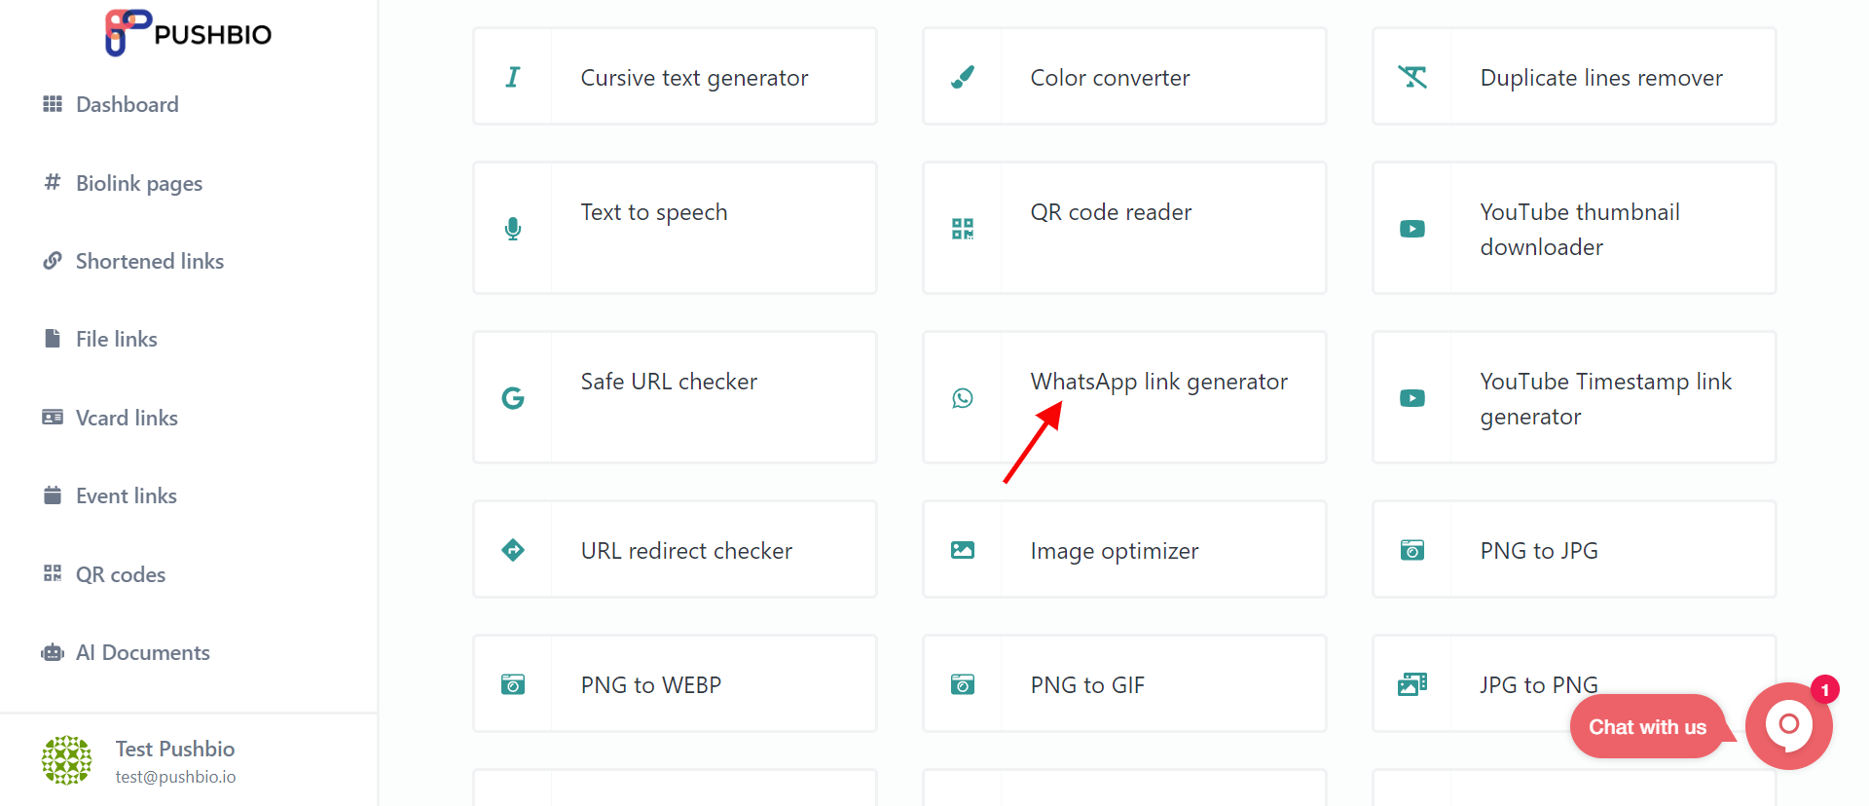Click the URL redirect checker diamond icon
This screenshot has width=1869, height=806.
click(x=513, y=550)
